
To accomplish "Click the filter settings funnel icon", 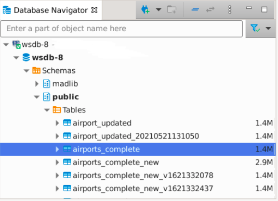I will point(255,28).
